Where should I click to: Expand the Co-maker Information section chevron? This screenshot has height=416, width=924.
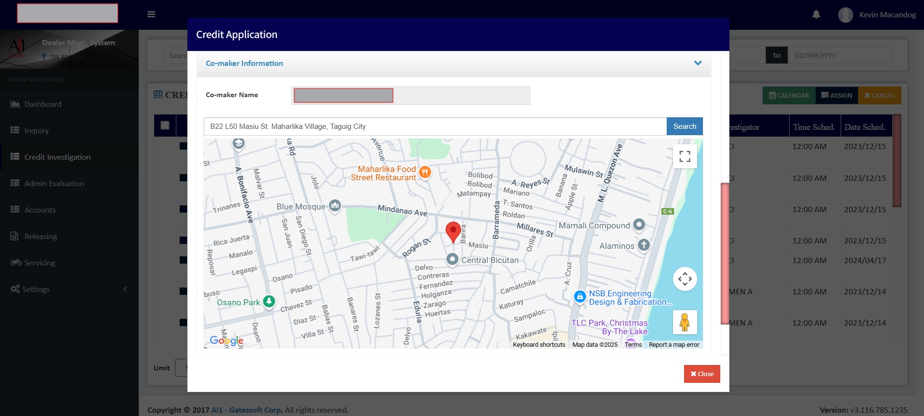(x=698, y=63)
